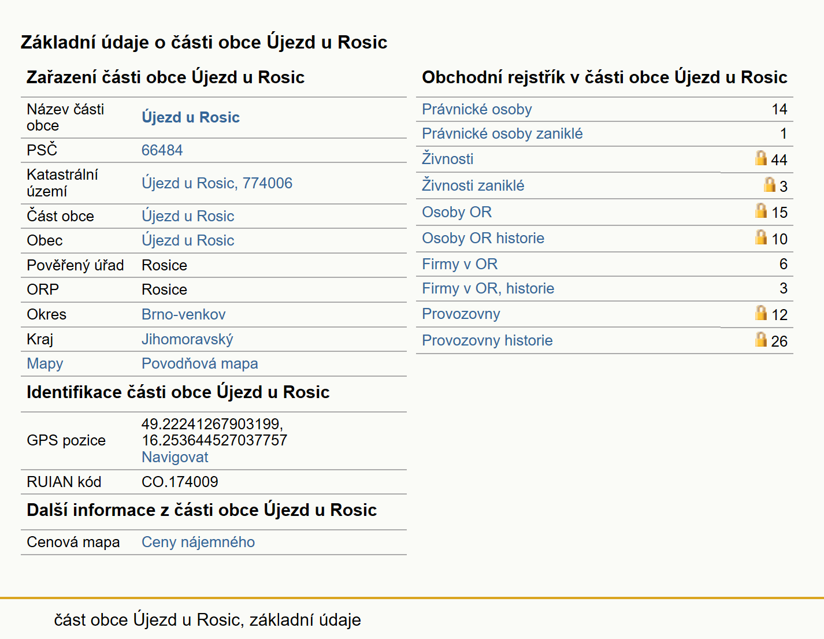Viewport: 824px width, 639px height.
Task: Open the Živnosti zaniklé link
Action: pyautogui.click(x=473, y=185)
